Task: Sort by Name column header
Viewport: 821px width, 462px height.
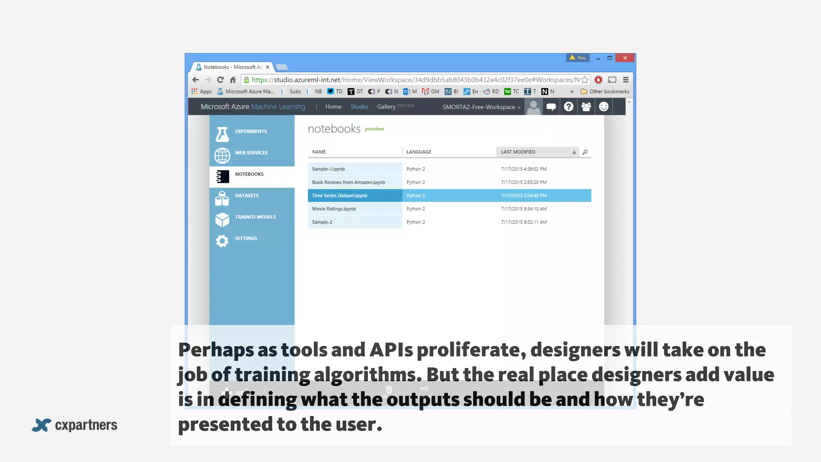Action: point(355,152)
